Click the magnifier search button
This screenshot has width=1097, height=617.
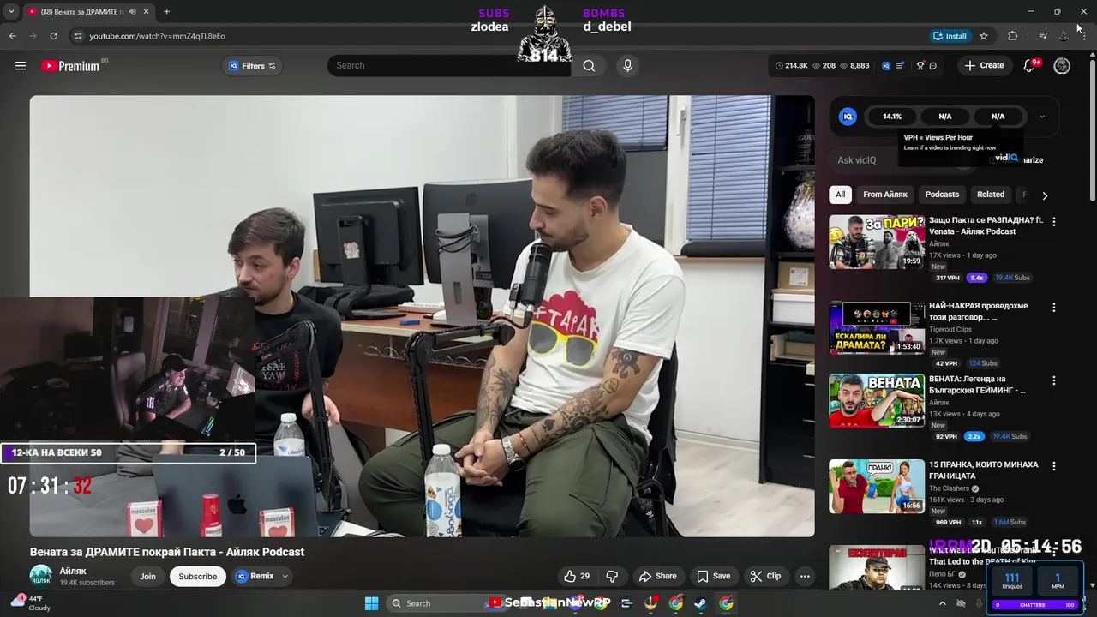click(589, 66)
